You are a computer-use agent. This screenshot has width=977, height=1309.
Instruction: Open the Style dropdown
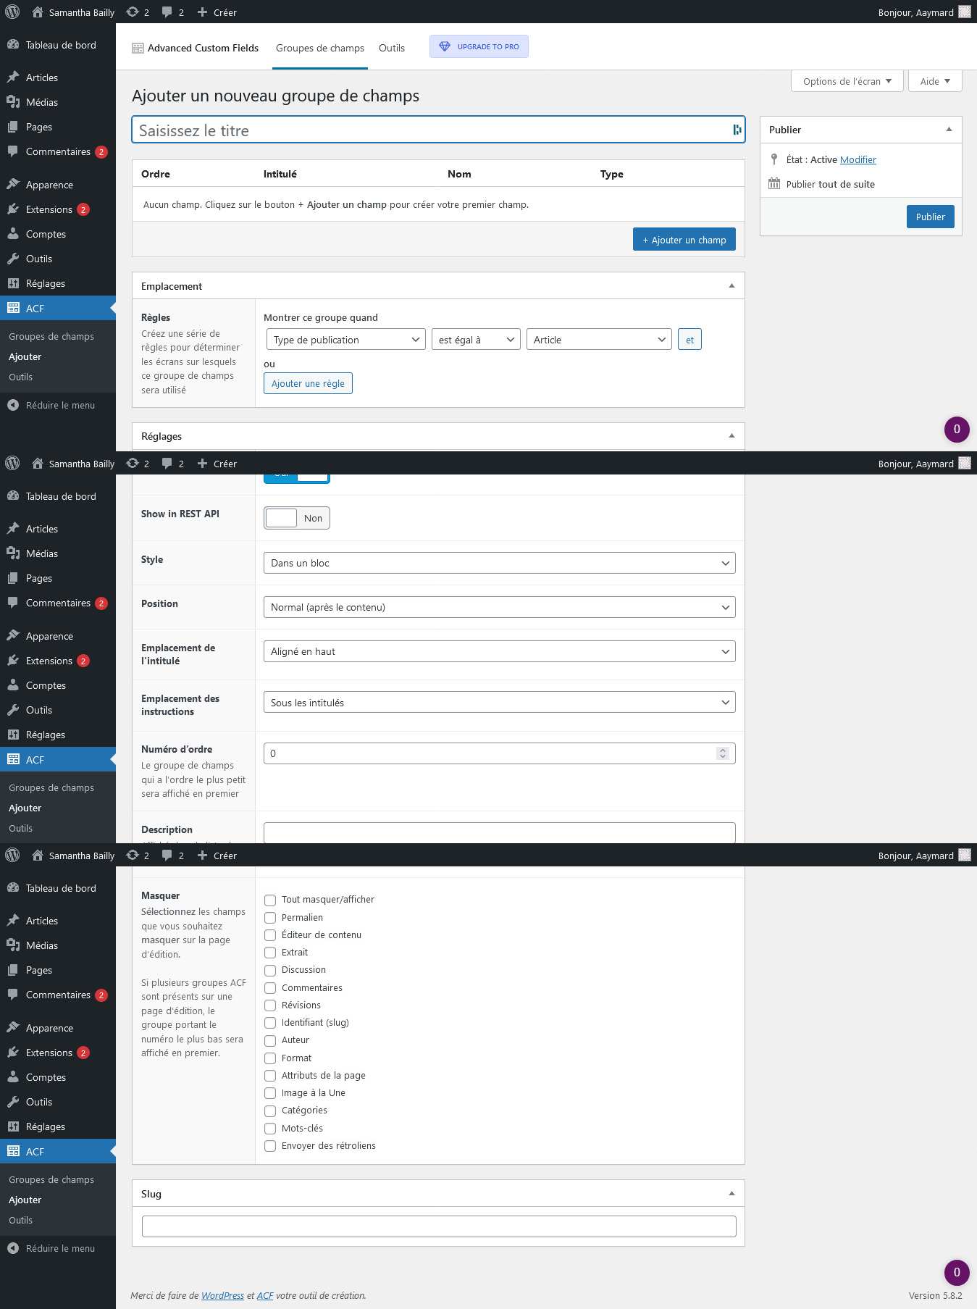500,563
